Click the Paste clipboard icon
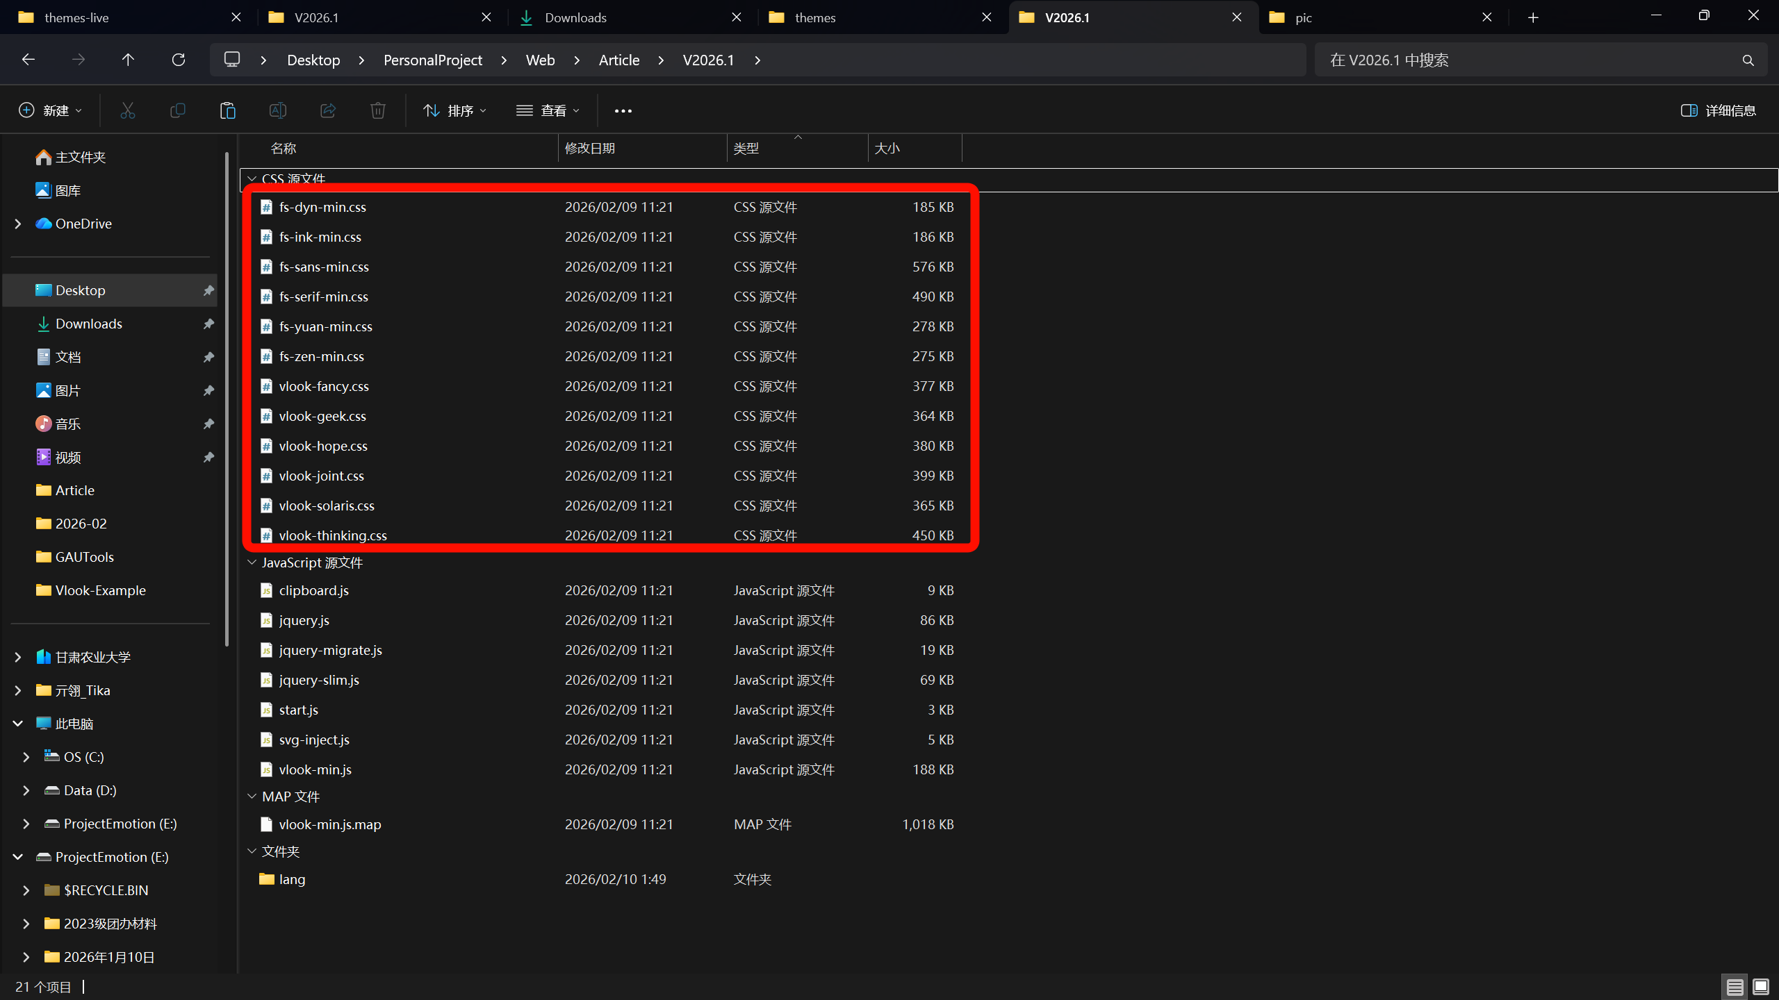 (227, 110)
